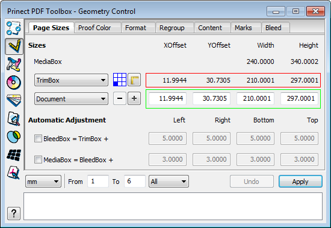Open the mm units dropdown

click(43, 182)
